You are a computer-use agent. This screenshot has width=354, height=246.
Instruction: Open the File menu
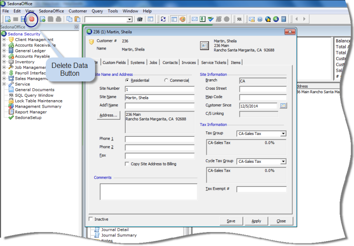tap(6, 11)
